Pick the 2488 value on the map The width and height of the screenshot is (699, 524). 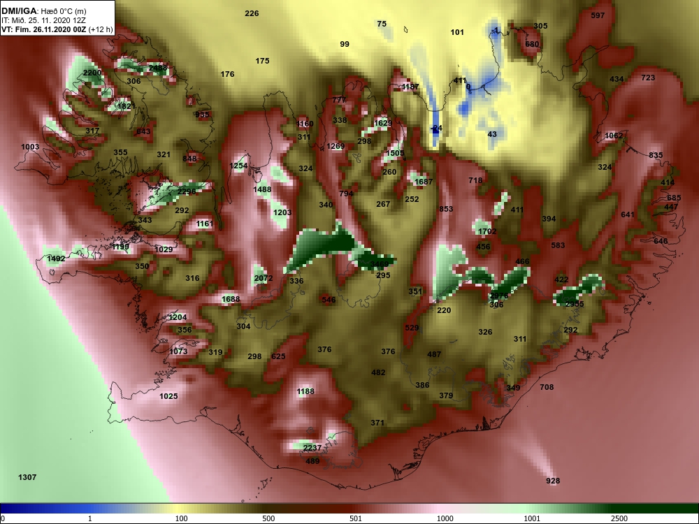(158, 68)
